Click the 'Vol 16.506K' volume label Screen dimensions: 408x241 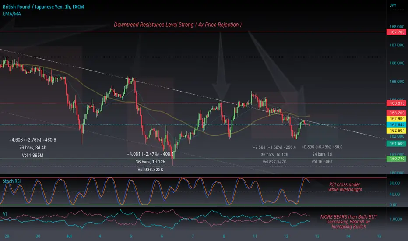click(x=322, y=162)
